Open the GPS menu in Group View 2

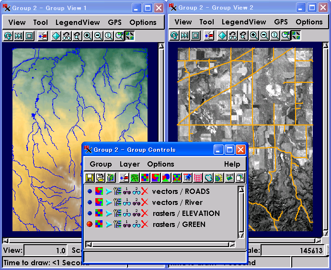coord(281,22)
